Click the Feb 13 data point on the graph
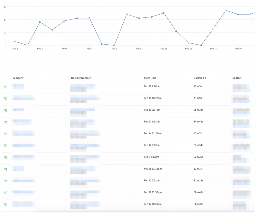Image resolution: width=256 pixels, height=213 pixels. tap(164, 13)
